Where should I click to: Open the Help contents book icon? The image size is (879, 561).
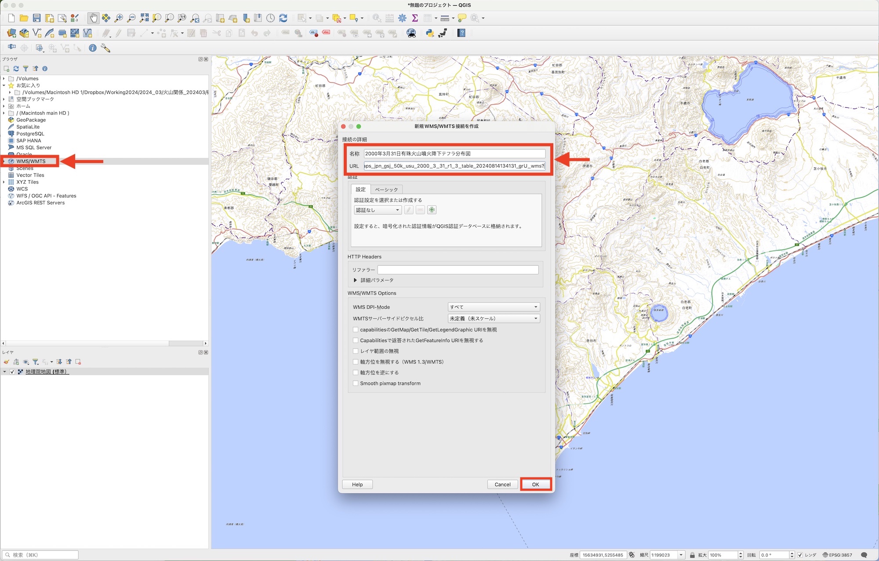coord(461,33)
